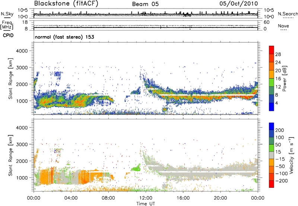Click the '18' frequency axis value
This screenshot has height=206, width=298.
[x=25, y=22]
